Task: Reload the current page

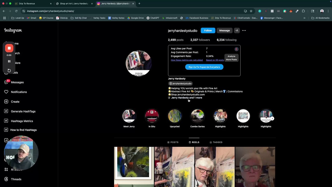Action: 16,11
